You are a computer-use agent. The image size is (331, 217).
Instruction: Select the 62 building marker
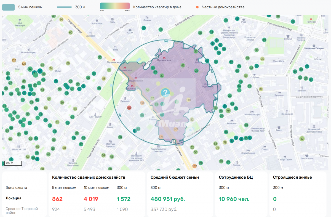click(x=302, y=139)
